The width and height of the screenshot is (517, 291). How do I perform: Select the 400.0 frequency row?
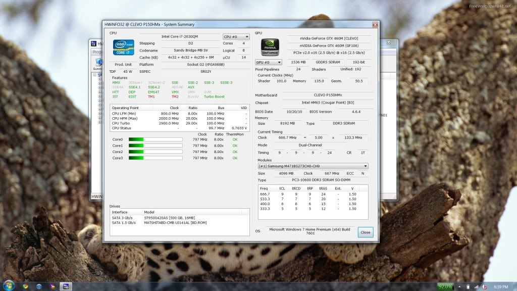click(x=313, y=204)
